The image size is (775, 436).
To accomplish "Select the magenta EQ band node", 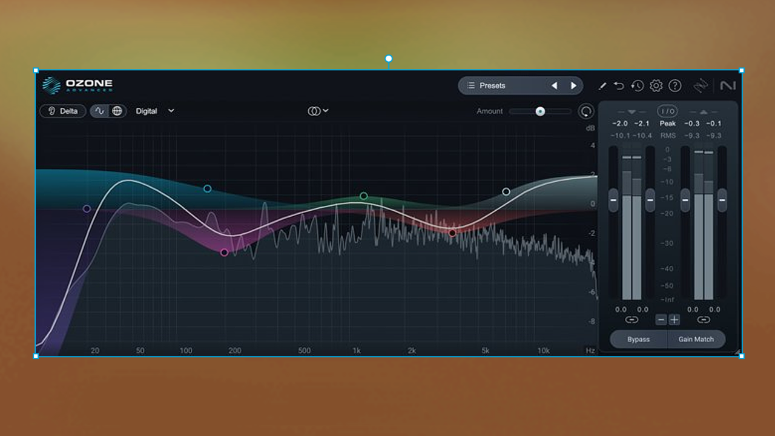I will coord(225,252).
